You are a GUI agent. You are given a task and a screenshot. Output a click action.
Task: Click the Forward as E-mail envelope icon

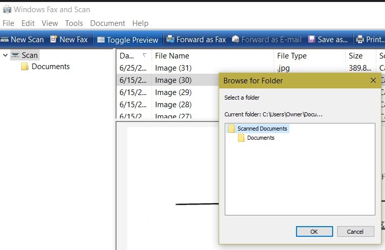pos(235,39)
